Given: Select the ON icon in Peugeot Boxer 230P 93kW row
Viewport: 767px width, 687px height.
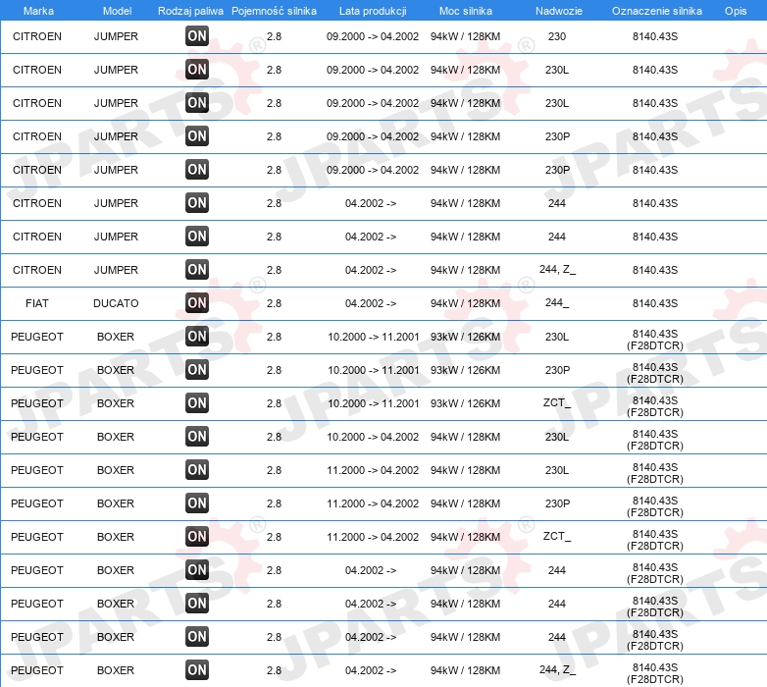Looking at the screenshot, I should click(197, 370).
